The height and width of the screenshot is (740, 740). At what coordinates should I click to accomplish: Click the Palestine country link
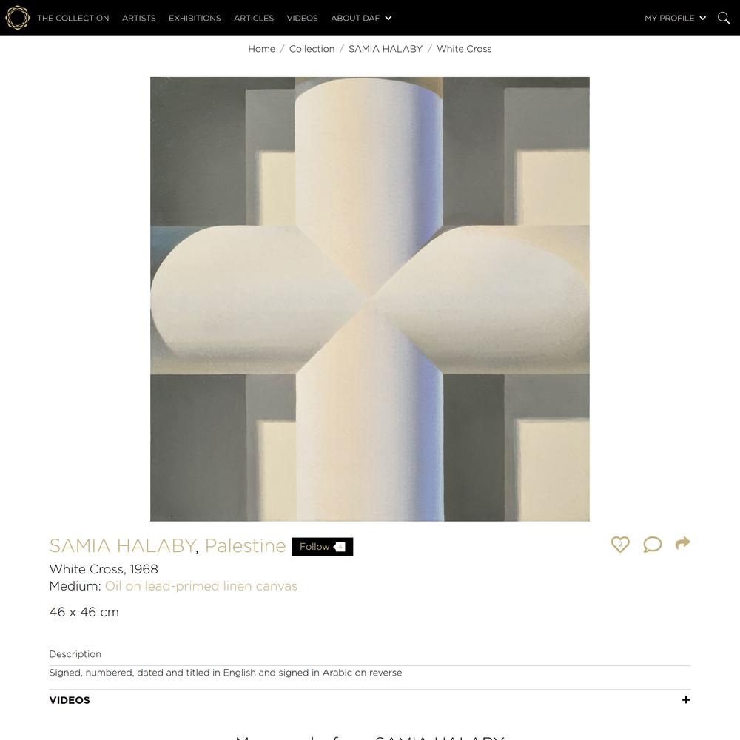tap(246, 545)
